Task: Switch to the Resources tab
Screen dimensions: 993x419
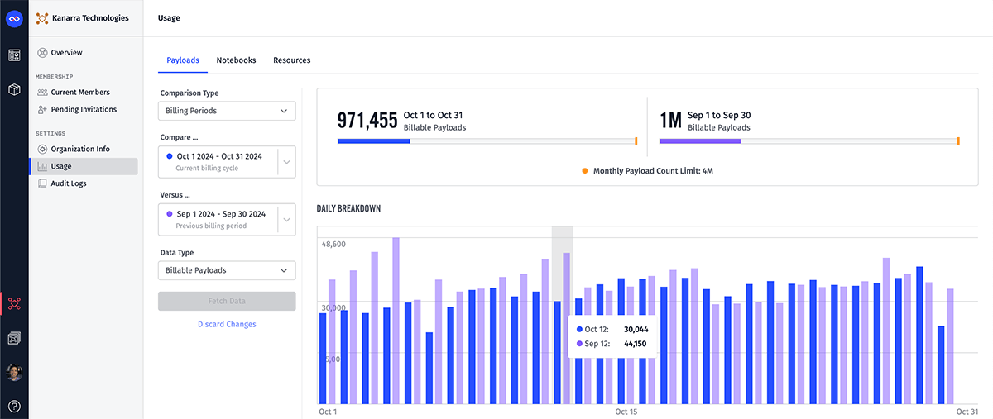Action: pyautogui.click(x=291, y=60)
